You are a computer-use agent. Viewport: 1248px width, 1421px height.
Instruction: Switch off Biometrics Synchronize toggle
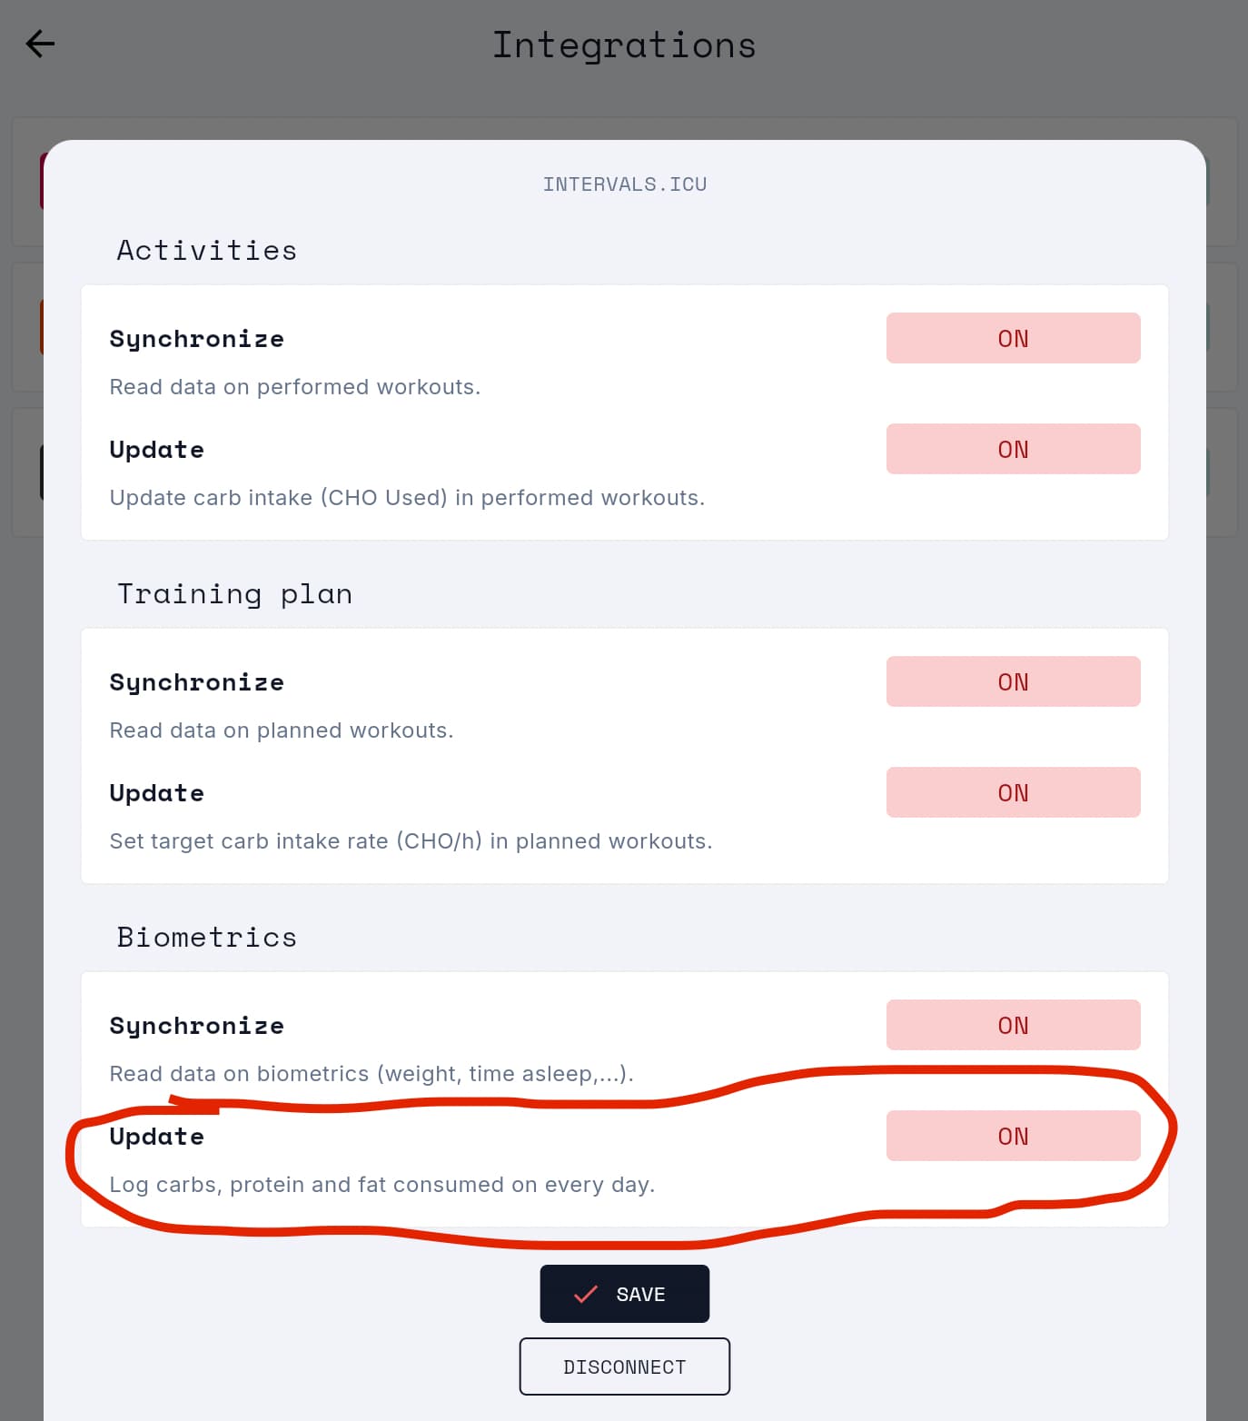(x=1013, y=1025)
